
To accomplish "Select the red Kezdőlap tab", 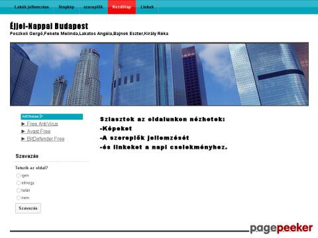I will pos(121,7).
